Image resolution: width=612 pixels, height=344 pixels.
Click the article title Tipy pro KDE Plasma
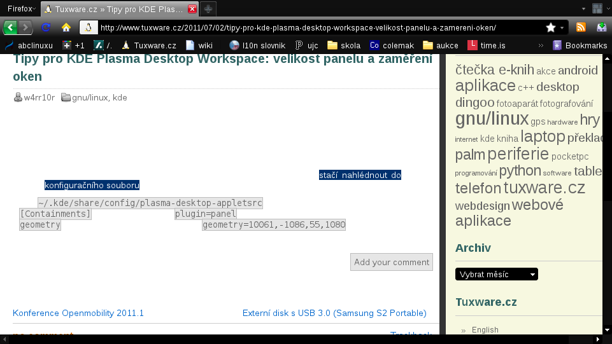(x=222, y=67)
